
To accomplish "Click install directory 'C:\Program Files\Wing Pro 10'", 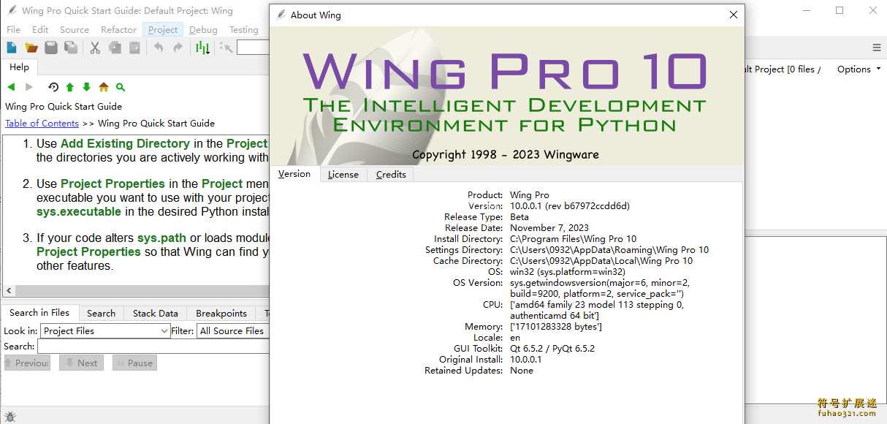I will click(573, 238).
